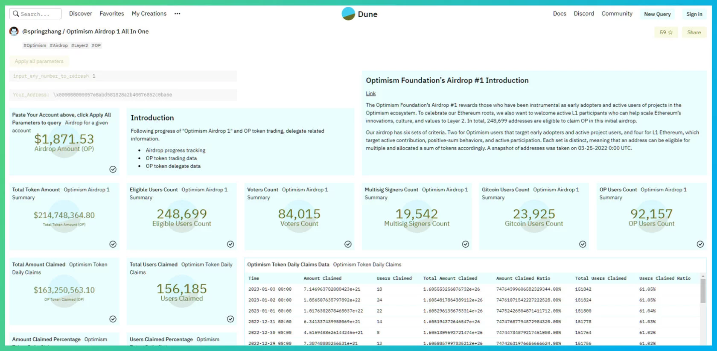717x351 pixels.
Task: Sort by Users Claimed Ratio column header
Action: (x=665, y=278)
